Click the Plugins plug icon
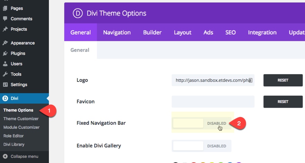 click(x=5, y=54)
